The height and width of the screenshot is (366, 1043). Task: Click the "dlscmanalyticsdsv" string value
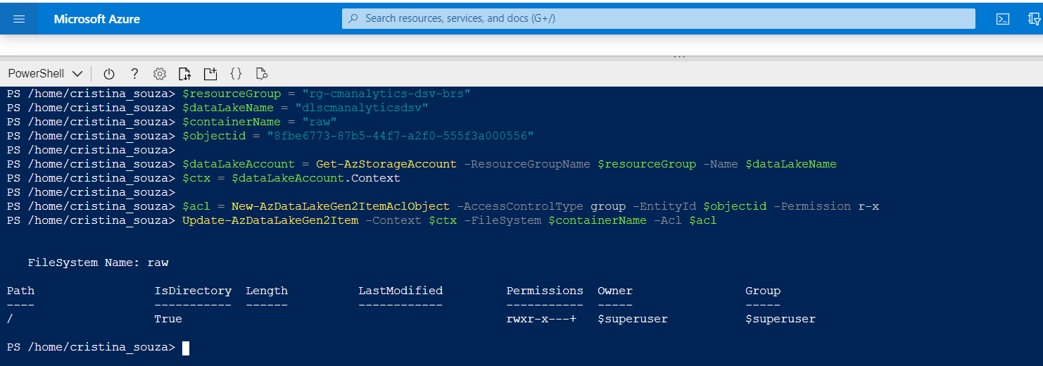(362, 108)
